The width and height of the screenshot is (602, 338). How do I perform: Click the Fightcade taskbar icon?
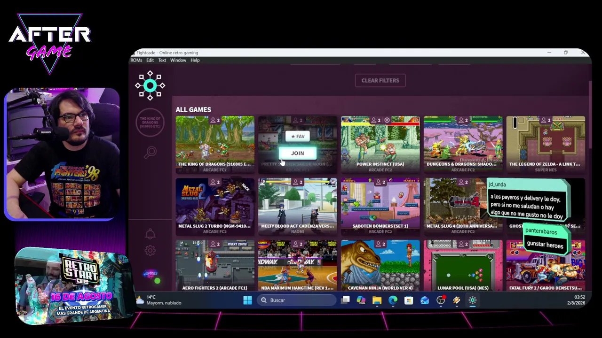pyautogui.click(x=473, y=300)
